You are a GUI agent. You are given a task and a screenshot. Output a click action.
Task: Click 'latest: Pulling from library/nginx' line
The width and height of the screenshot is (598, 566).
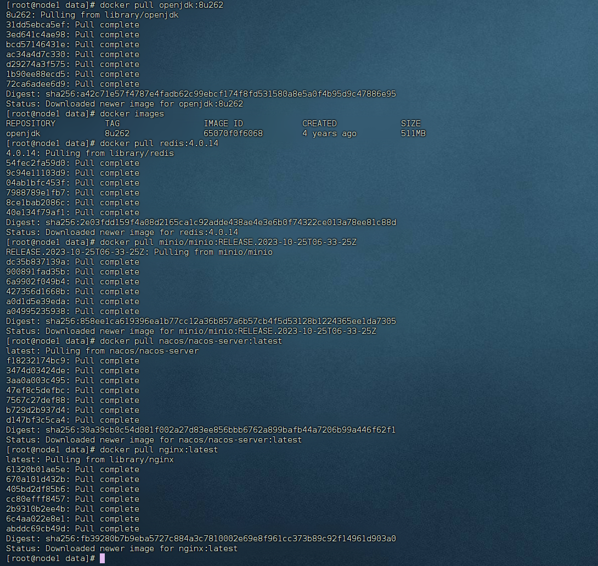tap(90, 460)
